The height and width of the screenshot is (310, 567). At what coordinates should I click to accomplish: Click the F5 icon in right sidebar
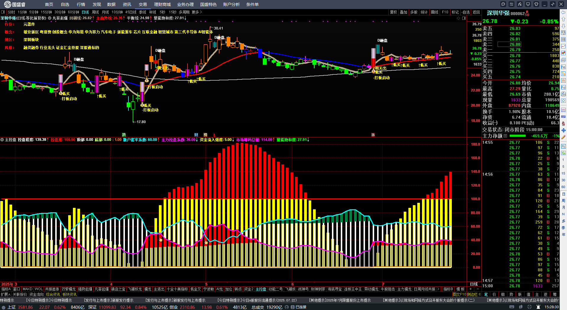(563, 146)
